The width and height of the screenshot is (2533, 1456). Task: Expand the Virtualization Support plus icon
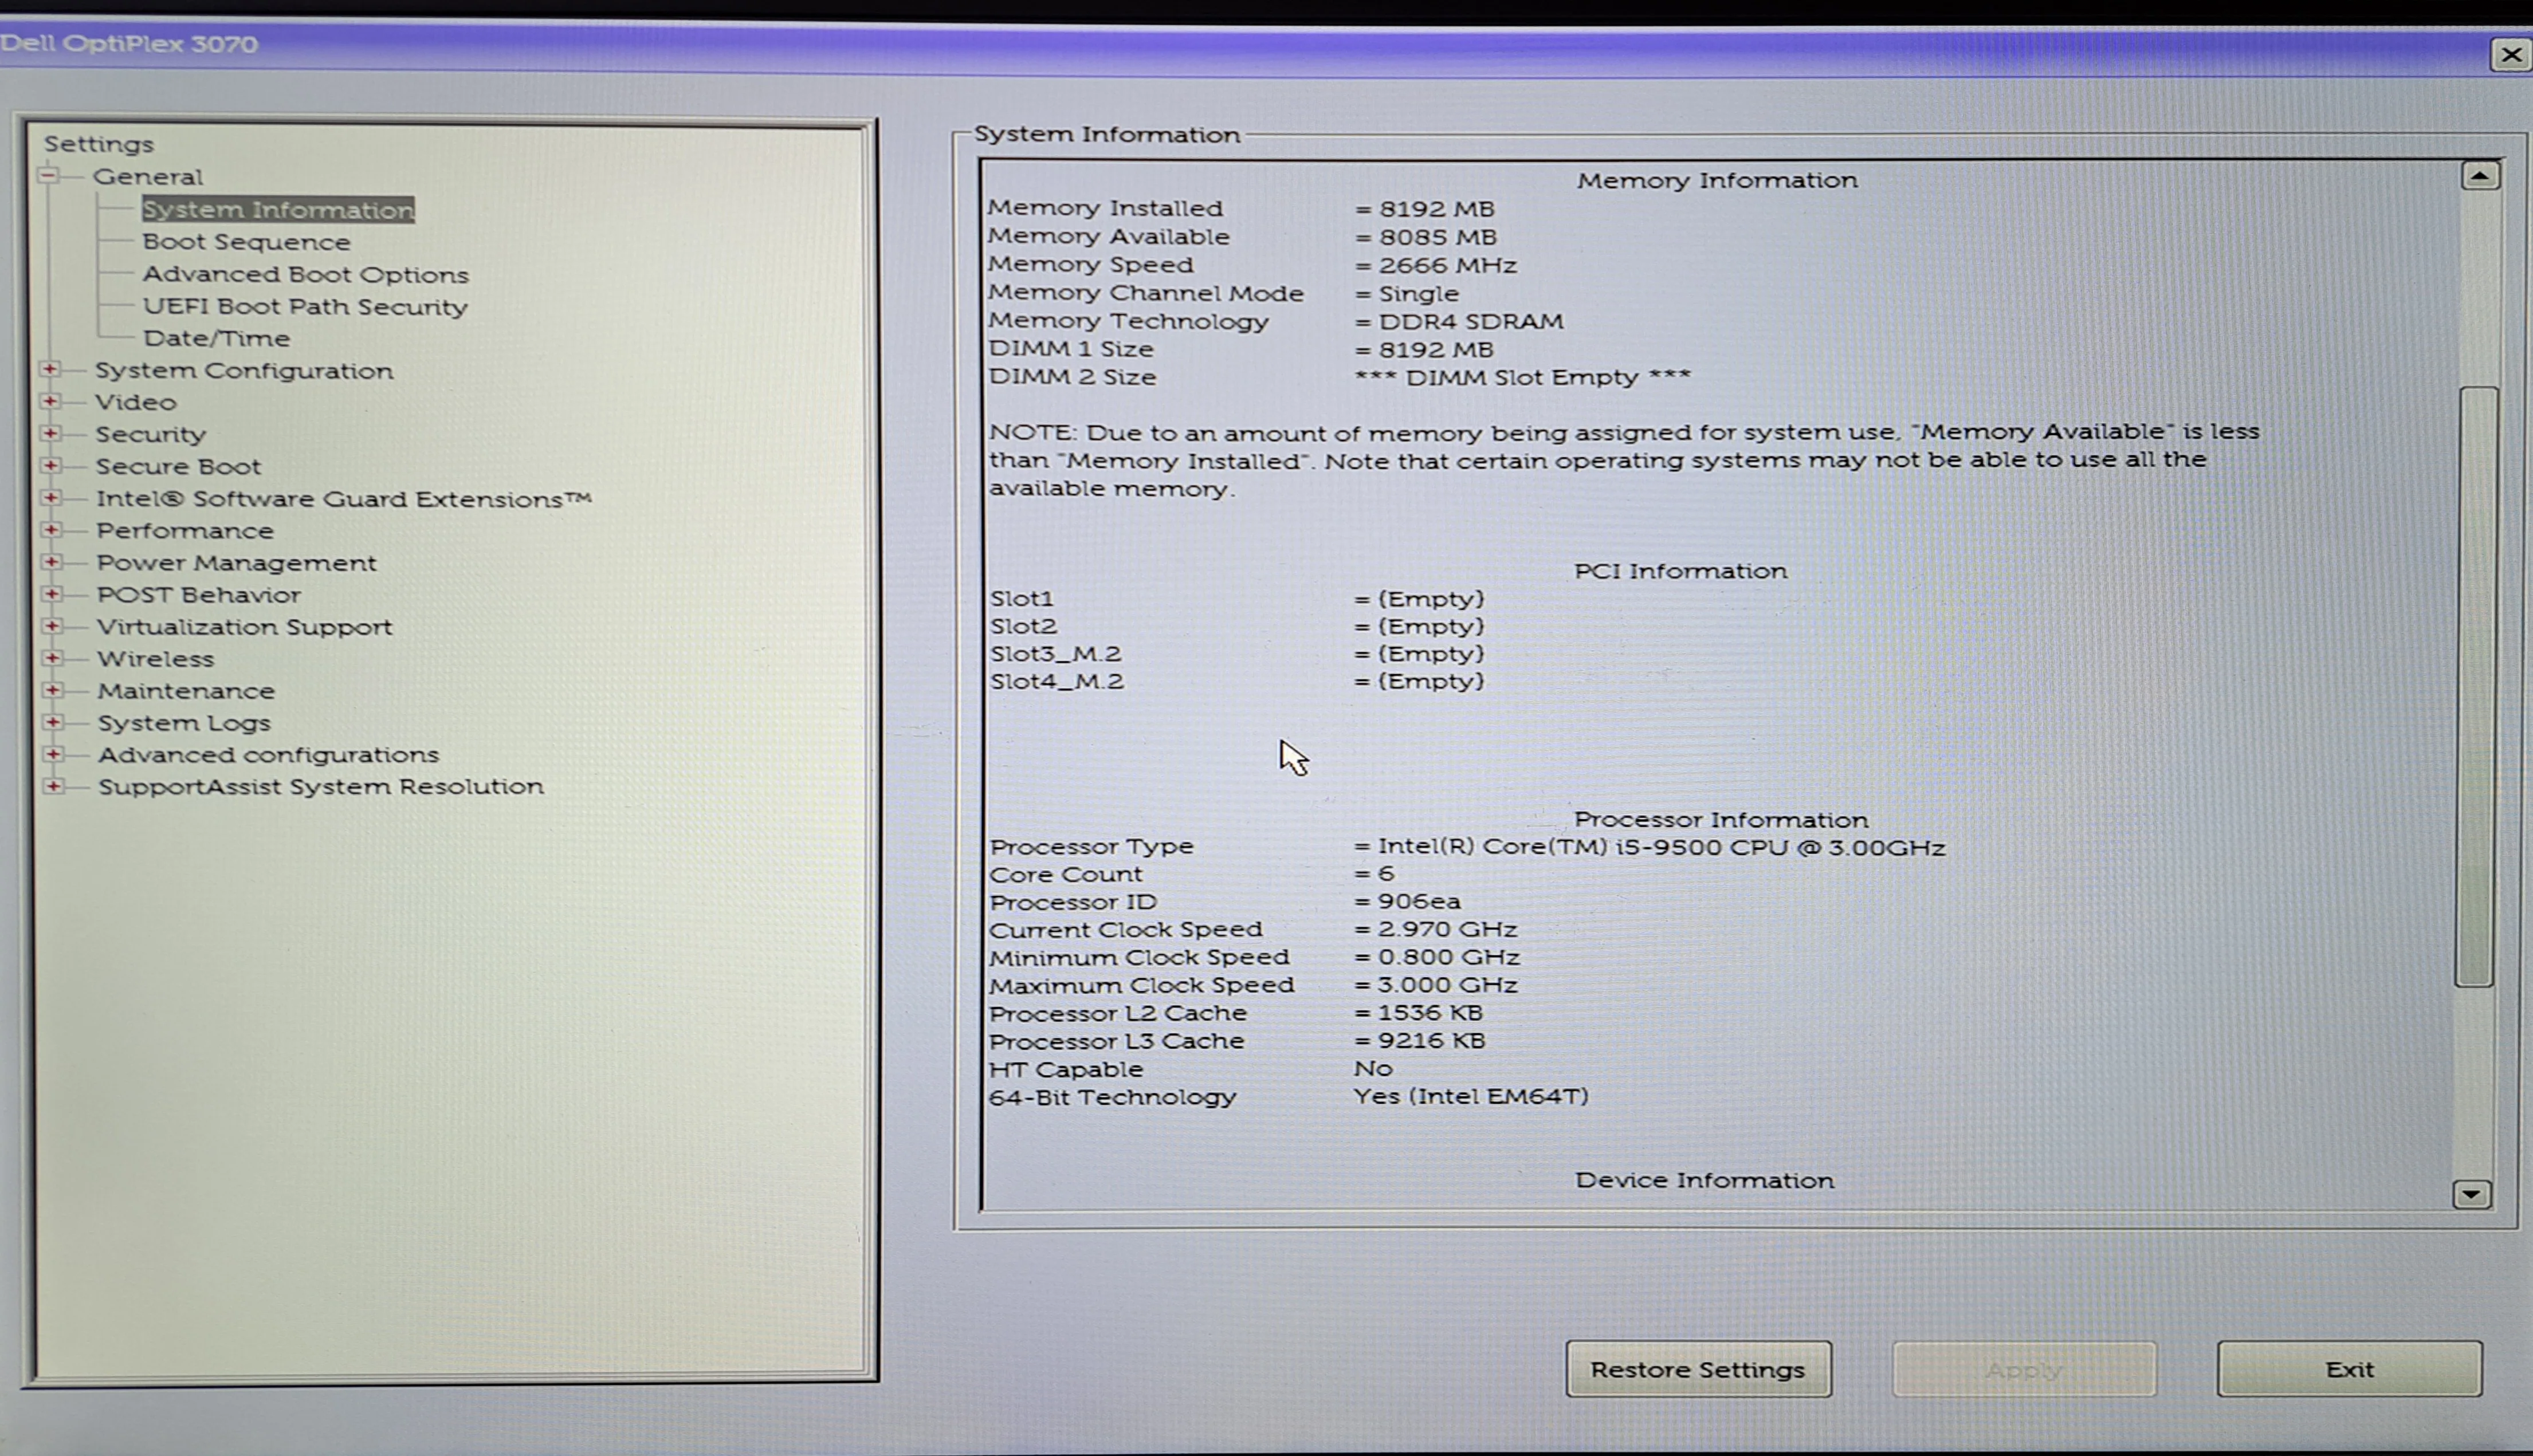pos(52,625)
